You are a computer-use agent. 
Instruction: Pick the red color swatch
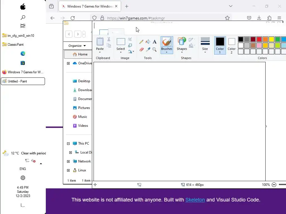pyautogui.click(x=259, y=39)
